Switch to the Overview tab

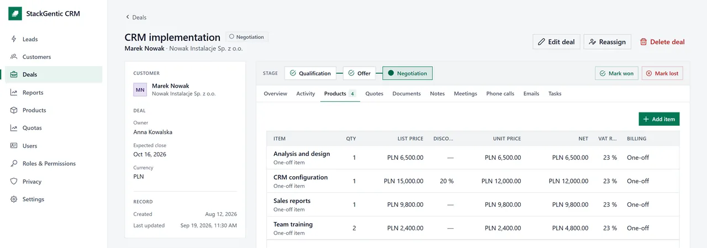click(275, 94)
